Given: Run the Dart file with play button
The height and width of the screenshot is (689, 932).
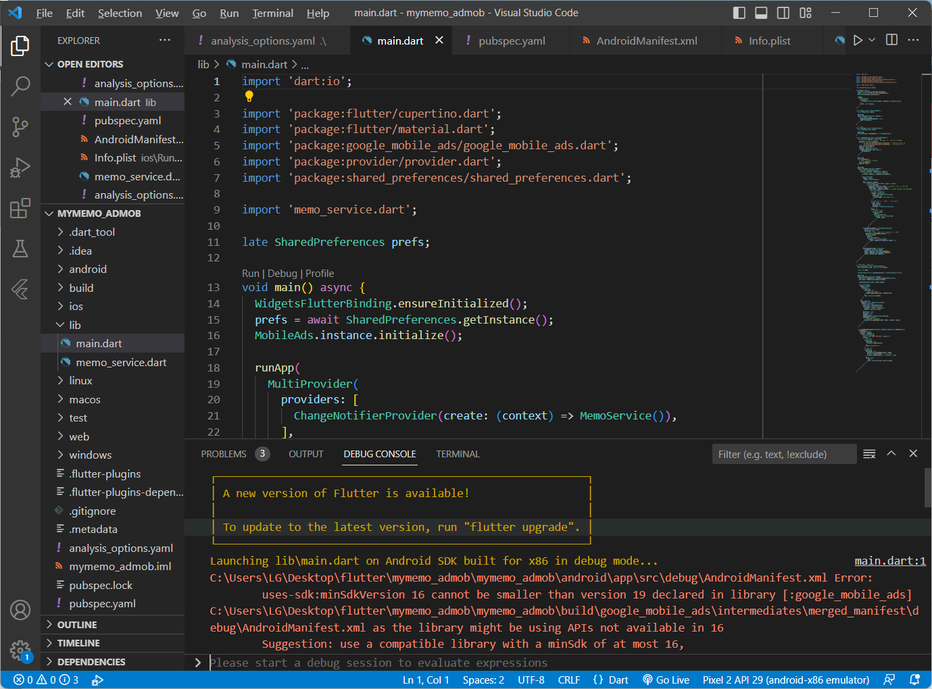Looking at the screenshot, I should click(858, 41).
